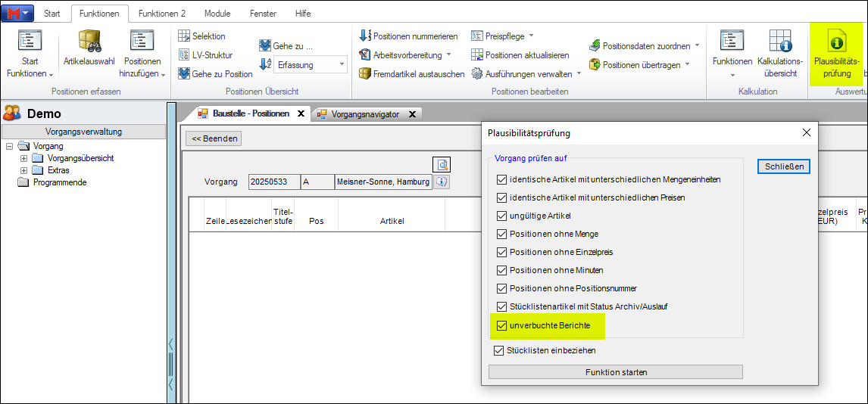The image size is (868, 404).
Task: Click Positionen nummerieren icon
Action: coord(365,36)
